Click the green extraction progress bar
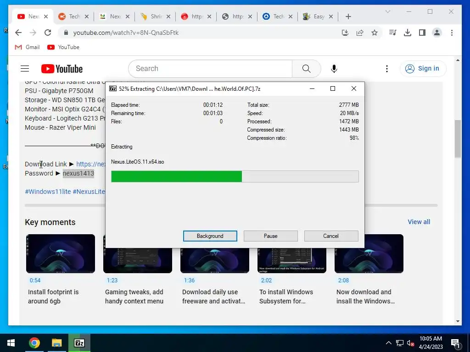The image size is (470, 352). click(x=235, y=176)
